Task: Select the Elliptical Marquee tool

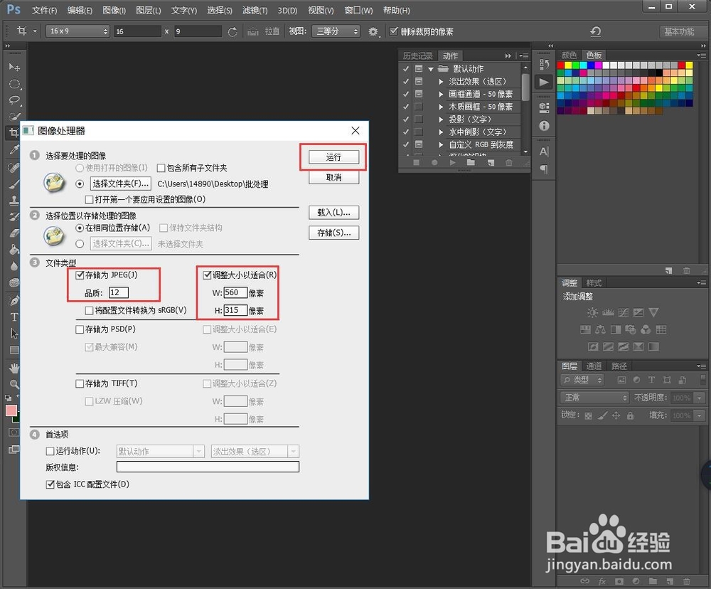Action: click(x=14, y=85)
